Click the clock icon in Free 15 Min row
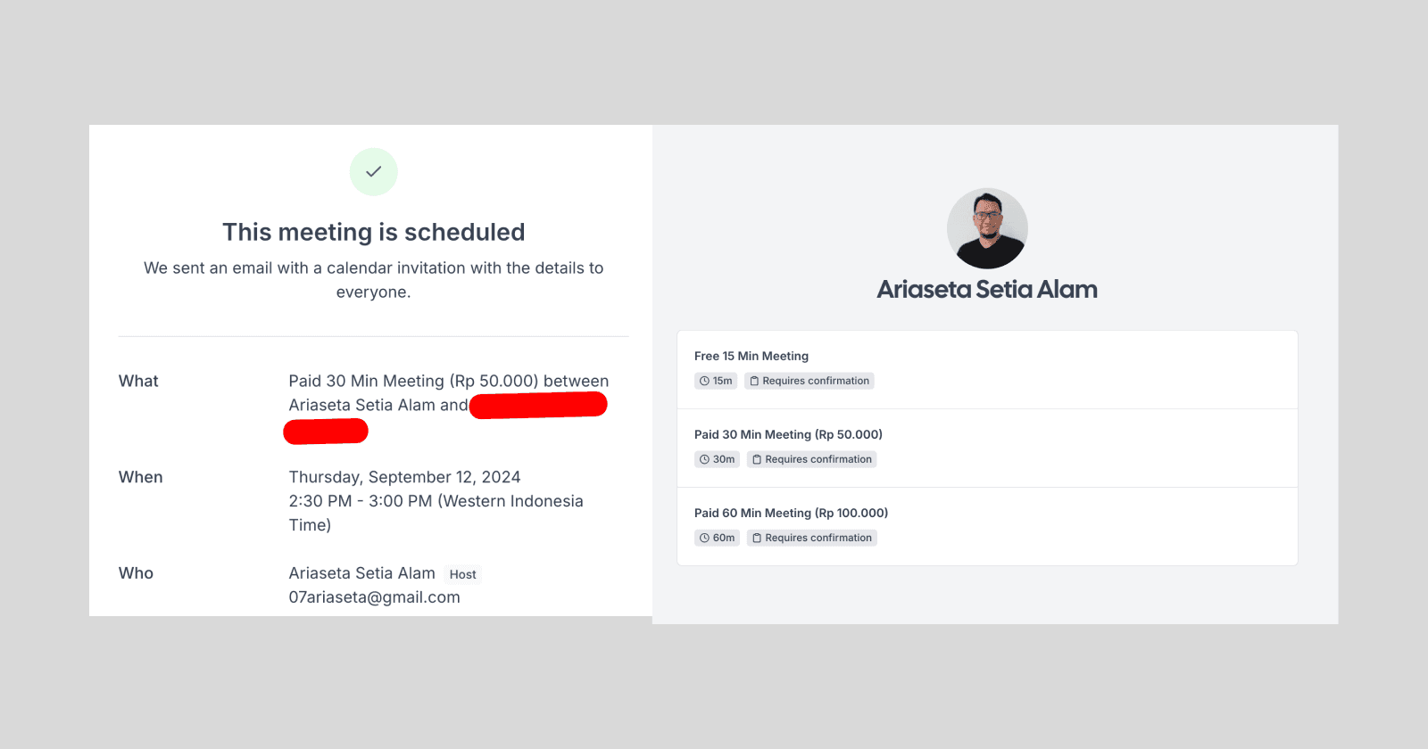This screenshot has width=1428, height=749. point(704,382)
